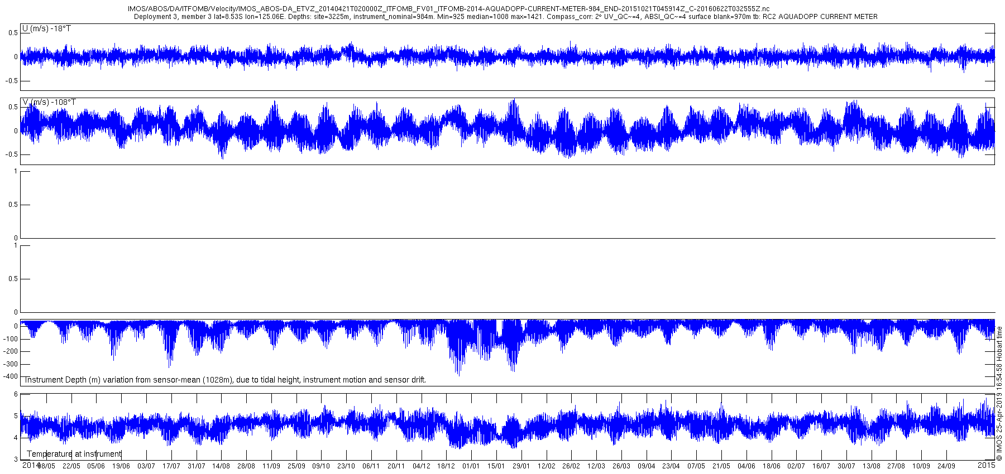Click the 'Deployment 3, member 3' subtitle line
Screen dimensions: 1005x474
(505, 17)
